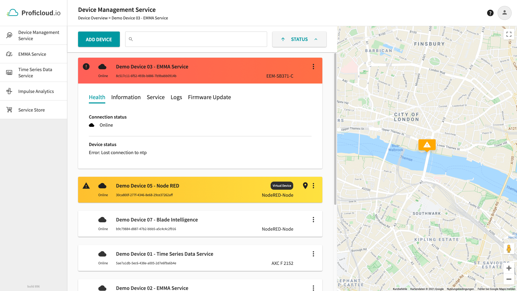Show Demo Device 05 location on map
517x291 pixels.
click(305, 186)
